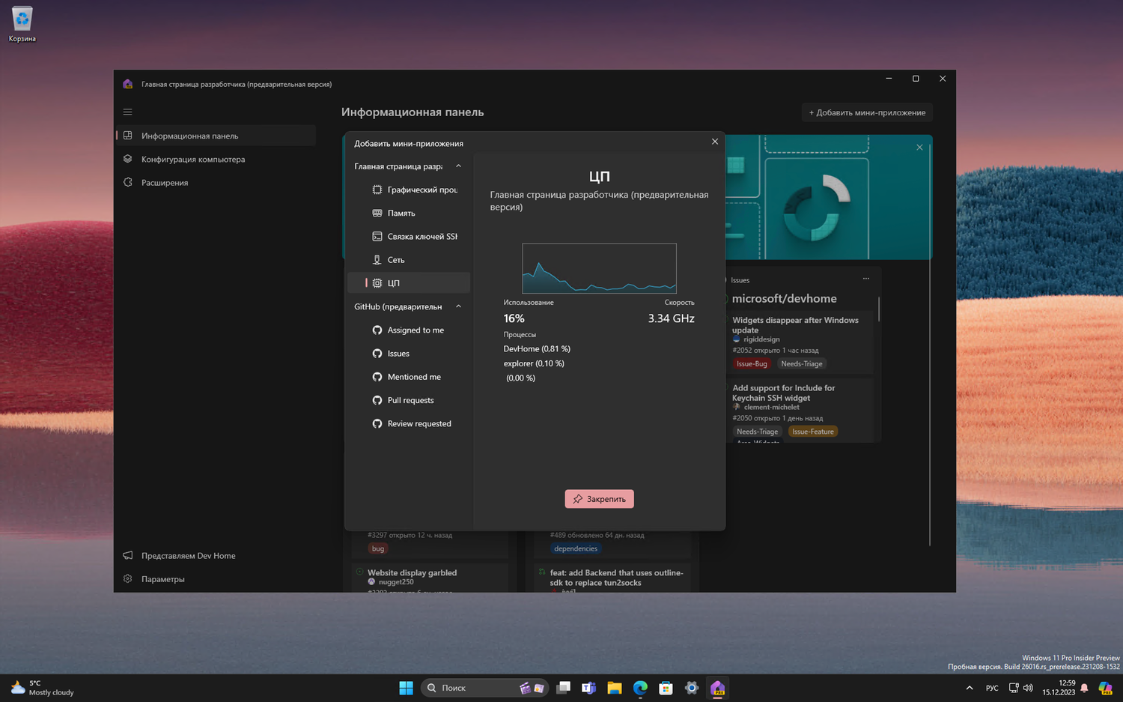Open the Корзина recycle bin desktop icon

[22, 24]
